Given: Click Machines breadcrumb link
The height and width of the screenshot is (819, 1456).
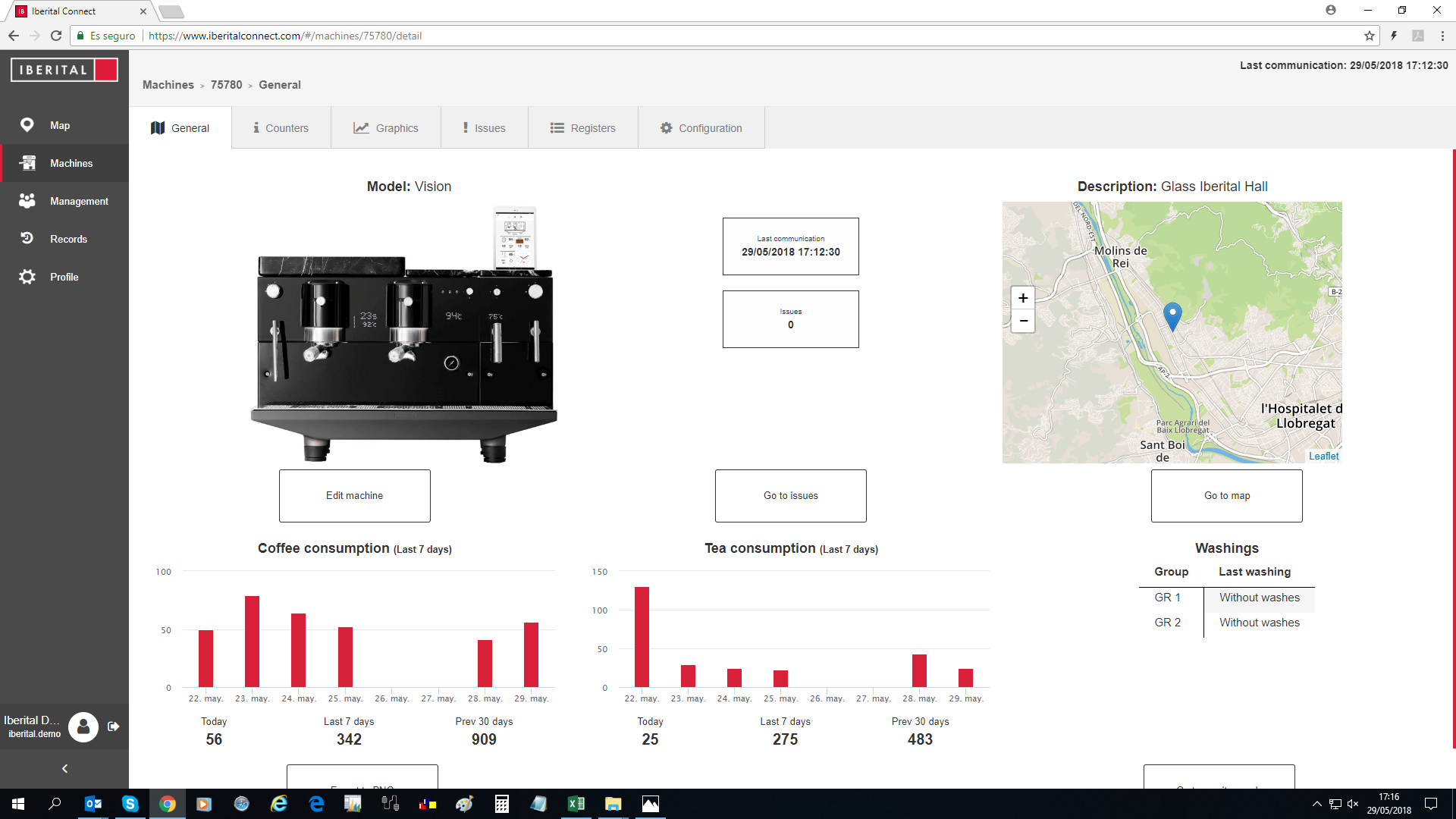Looking at the screenshot, I should click(x=168, y=85).
